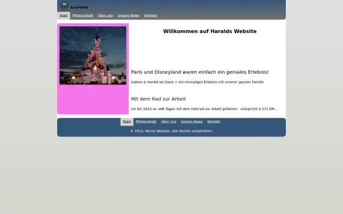Follow footer link Kontakt
Viewport: 343px width, 214px height.
(214, 122)
